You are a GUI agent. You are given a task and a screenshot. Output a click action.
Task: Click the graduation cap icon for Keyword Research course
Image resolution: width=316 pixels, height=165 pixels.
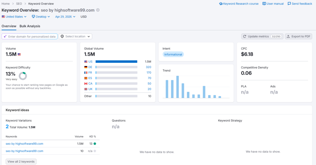[x=221, y=4]
